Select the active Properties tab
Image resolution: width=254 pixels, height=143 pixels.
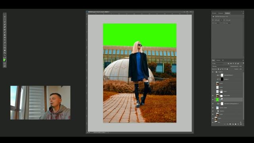pos(227,13)
